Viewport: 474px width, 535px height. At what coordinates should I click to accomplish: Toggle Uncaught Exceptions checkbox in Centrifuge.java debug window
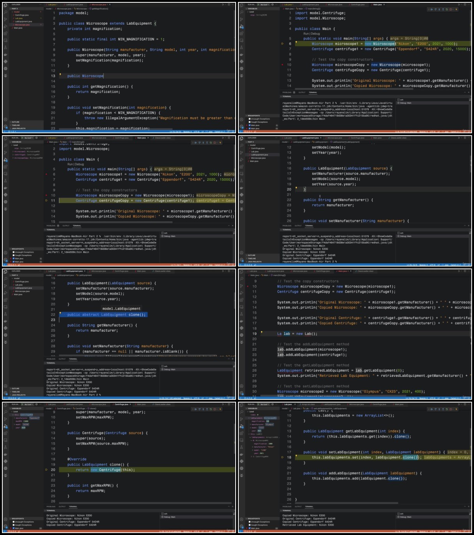(x=14, y=522)
